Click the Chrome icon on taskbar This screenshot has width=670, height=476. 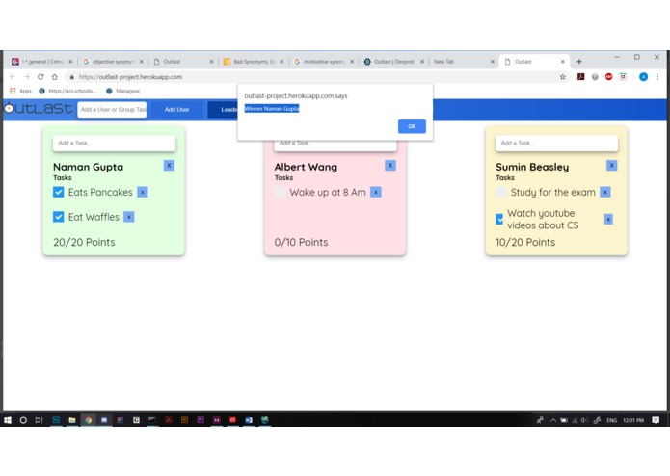[88, 420]
